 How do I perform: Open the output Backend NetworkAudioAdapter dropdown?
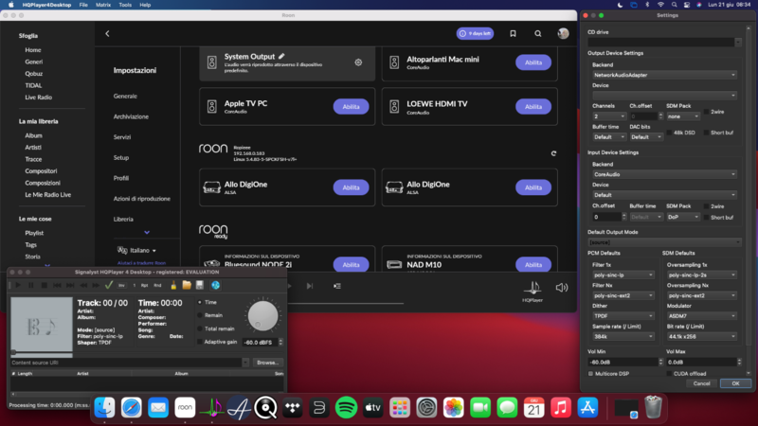coord(662,74)
